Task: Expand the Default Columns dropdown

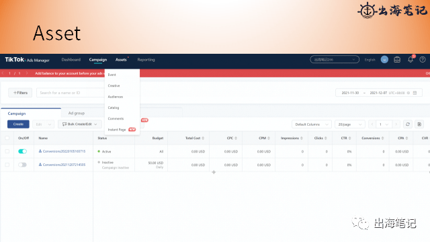Action: pyautogui.click(x=312, y=124)
